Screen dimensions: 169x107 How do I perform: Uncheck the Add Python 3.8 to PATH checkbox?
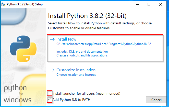[50, 100]
